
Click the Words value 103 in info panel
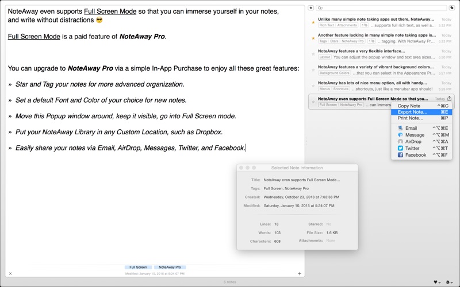[x=277, y=233]
